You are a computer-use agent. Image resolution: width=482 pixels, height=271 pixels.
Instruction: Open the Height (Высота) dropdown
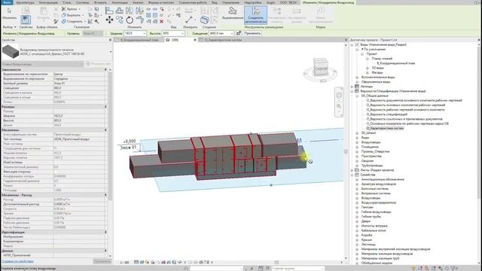(182, 33)
